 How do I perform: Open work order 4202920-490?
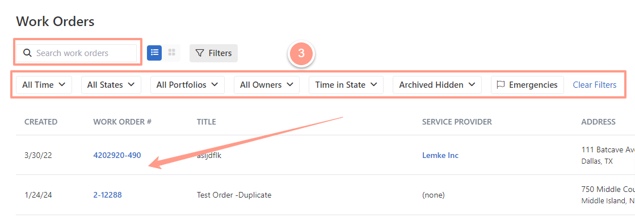pos(117,155)
